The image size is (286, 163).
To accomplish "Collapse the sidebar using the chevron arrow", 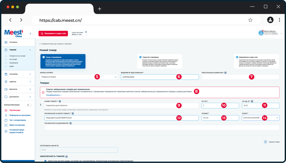I will [x=30, y=34].
